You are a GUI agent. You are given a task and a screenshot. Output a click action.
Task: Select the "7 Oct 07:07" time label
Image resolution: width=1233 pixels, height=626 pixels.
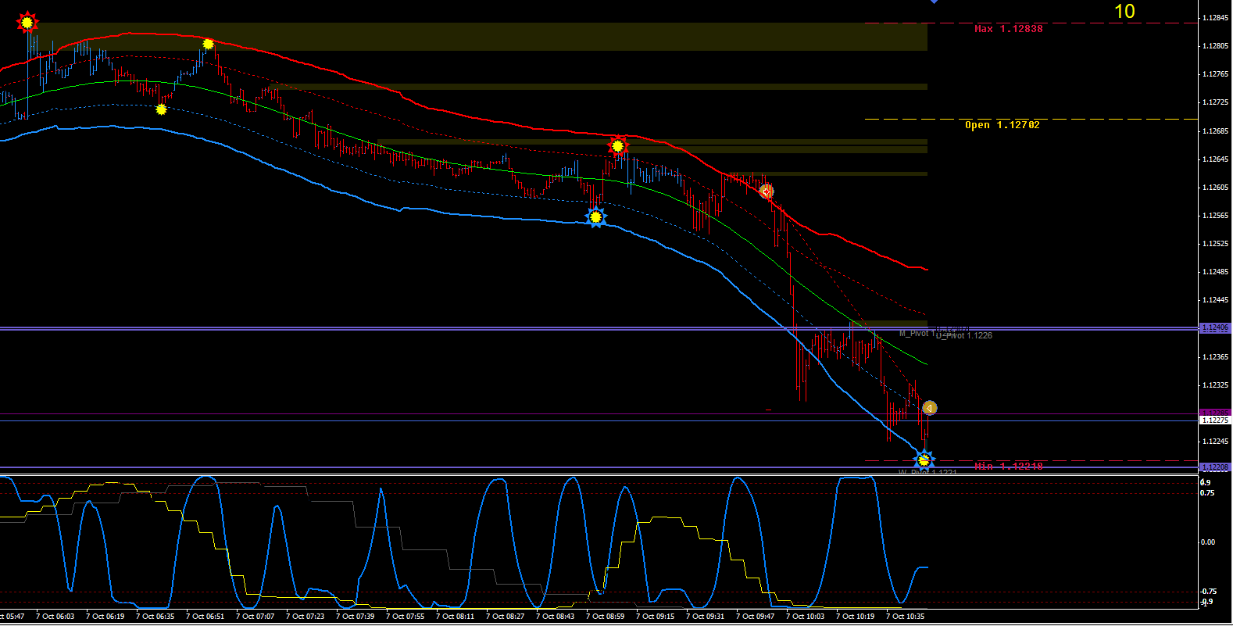[257, 617]
